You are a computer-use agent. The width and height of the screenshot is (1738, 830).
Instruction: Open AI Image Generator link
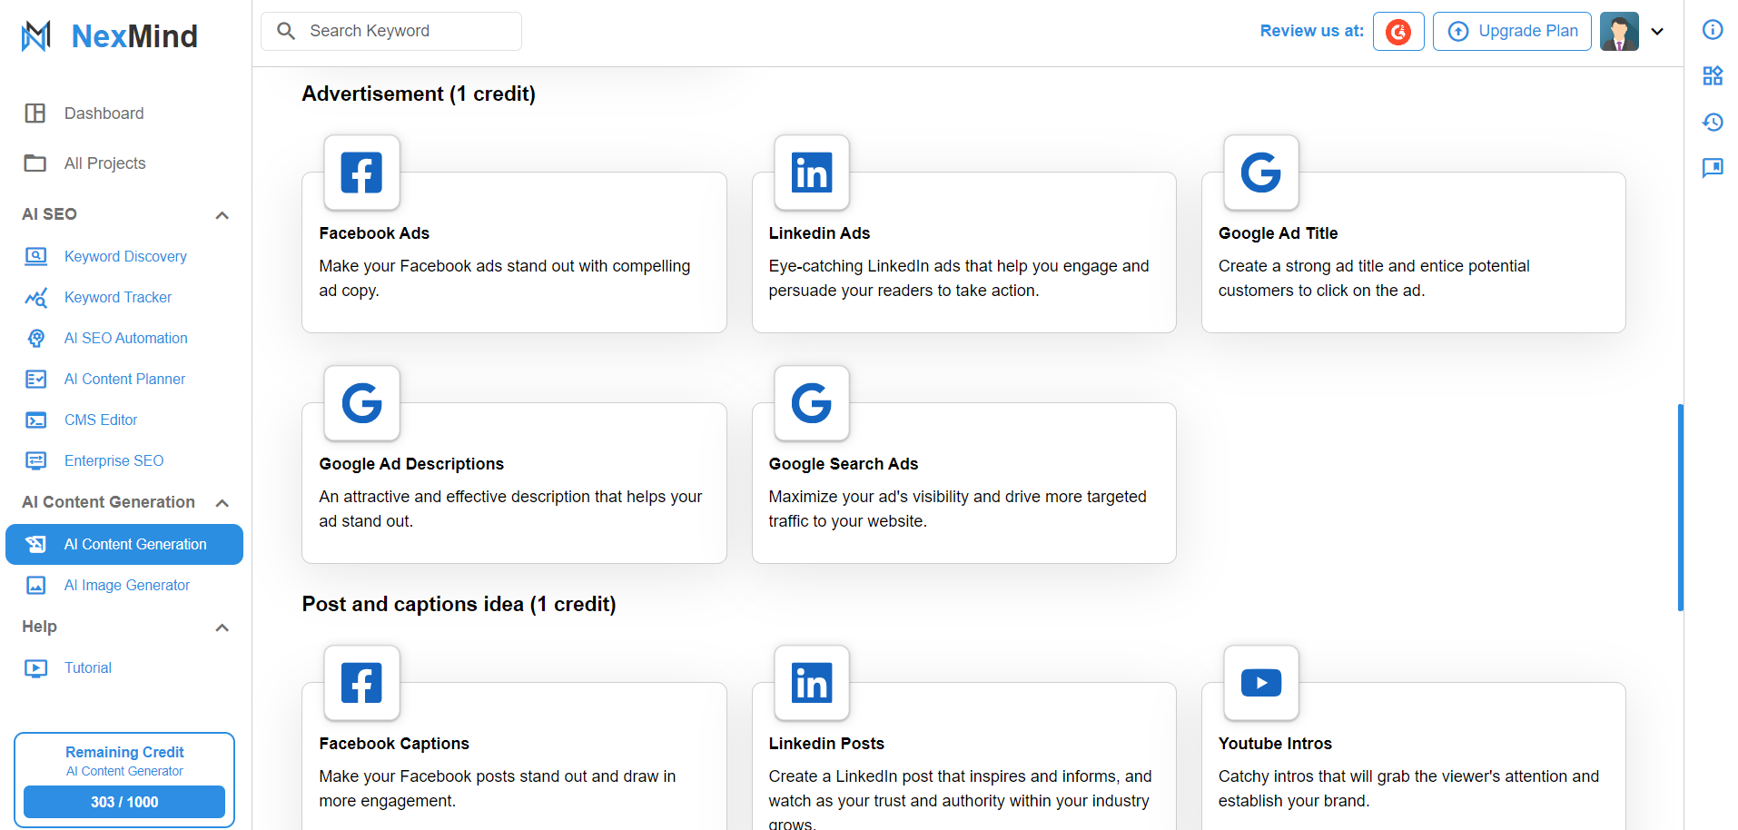pyautogui.click(x=127, y=585)
